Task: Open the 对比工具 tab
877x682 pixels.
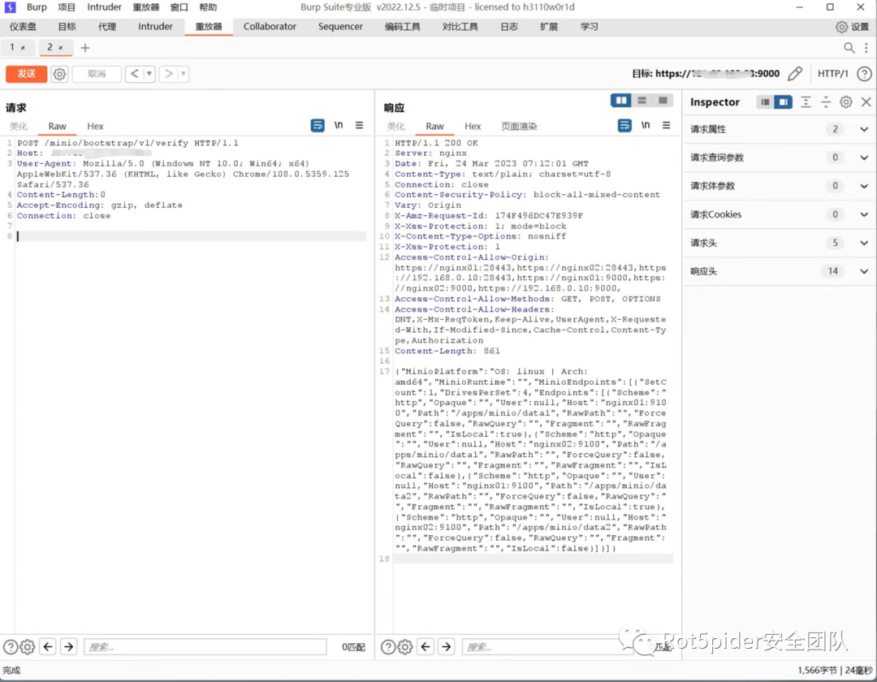Action: [460, 27]
